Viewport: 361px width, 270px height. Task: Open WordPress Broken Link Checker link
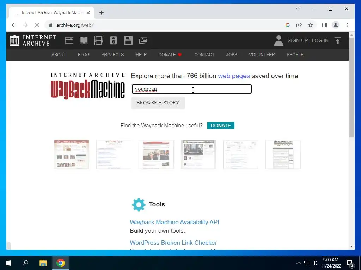(x=173, y=243)
